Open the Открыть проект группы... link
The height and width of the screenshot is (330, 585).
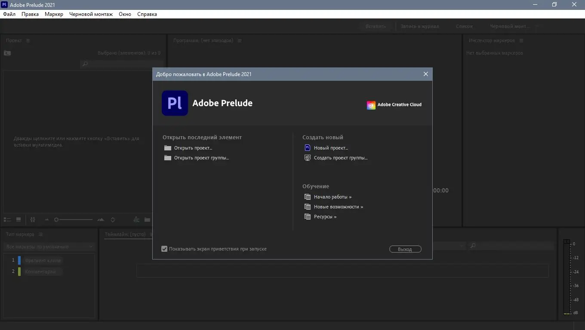click(x=201, y=158)
